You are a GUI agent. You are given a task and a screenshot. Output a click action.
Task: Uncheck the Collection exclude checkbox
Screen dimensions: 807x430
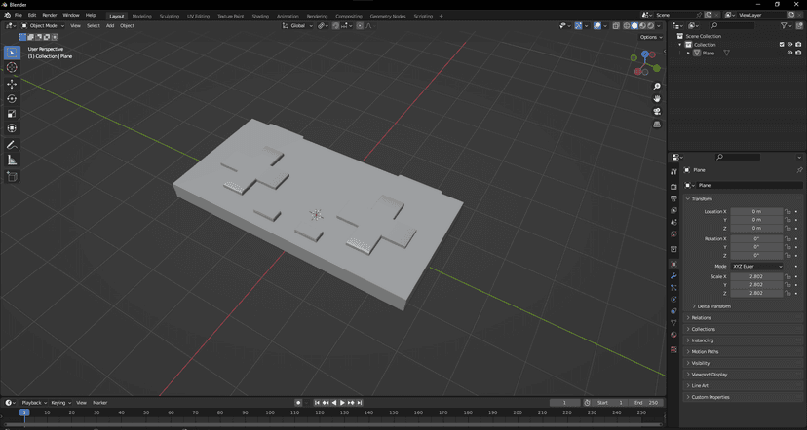click(781, 44)
